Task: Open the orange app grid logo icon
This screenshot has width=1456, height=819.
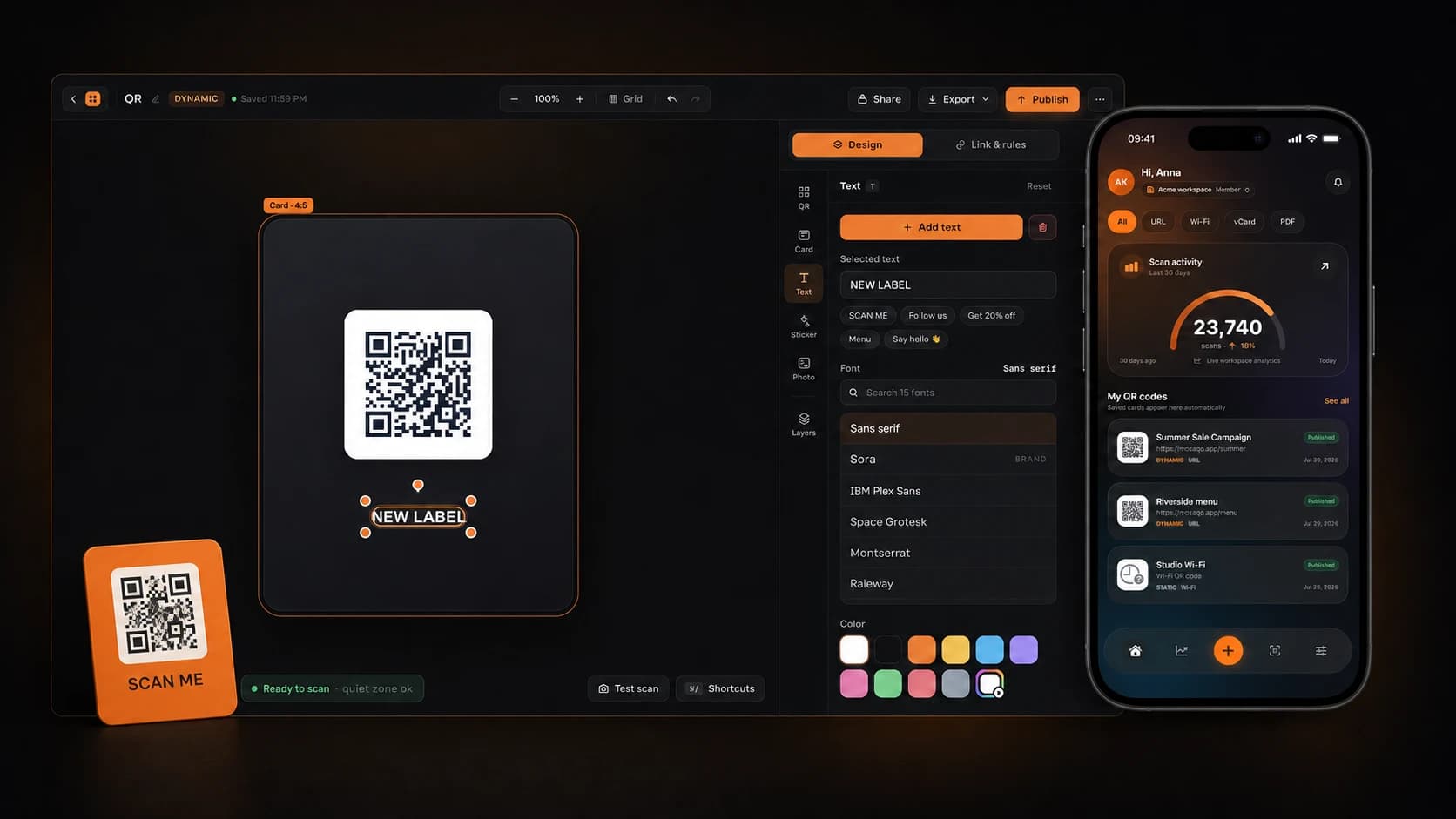Action: coord(93,99)
